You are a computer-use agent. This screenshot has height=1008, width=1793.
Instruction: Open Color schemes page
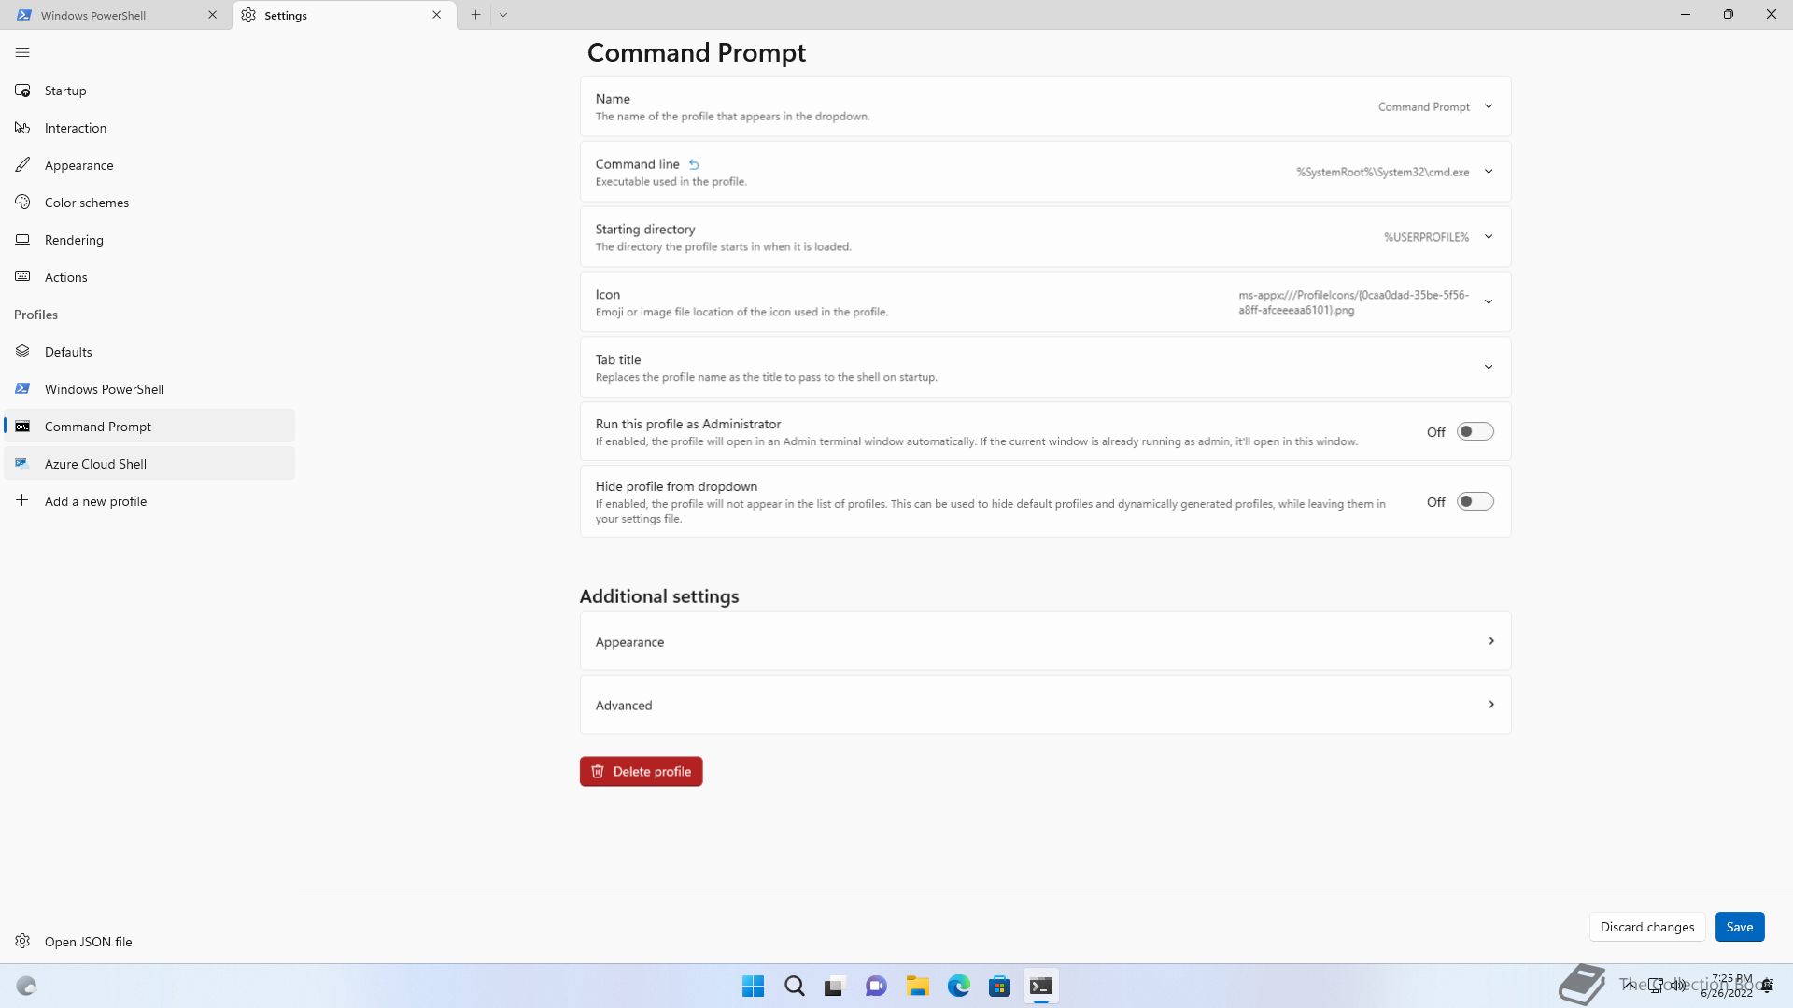click(x=149, y=203)
